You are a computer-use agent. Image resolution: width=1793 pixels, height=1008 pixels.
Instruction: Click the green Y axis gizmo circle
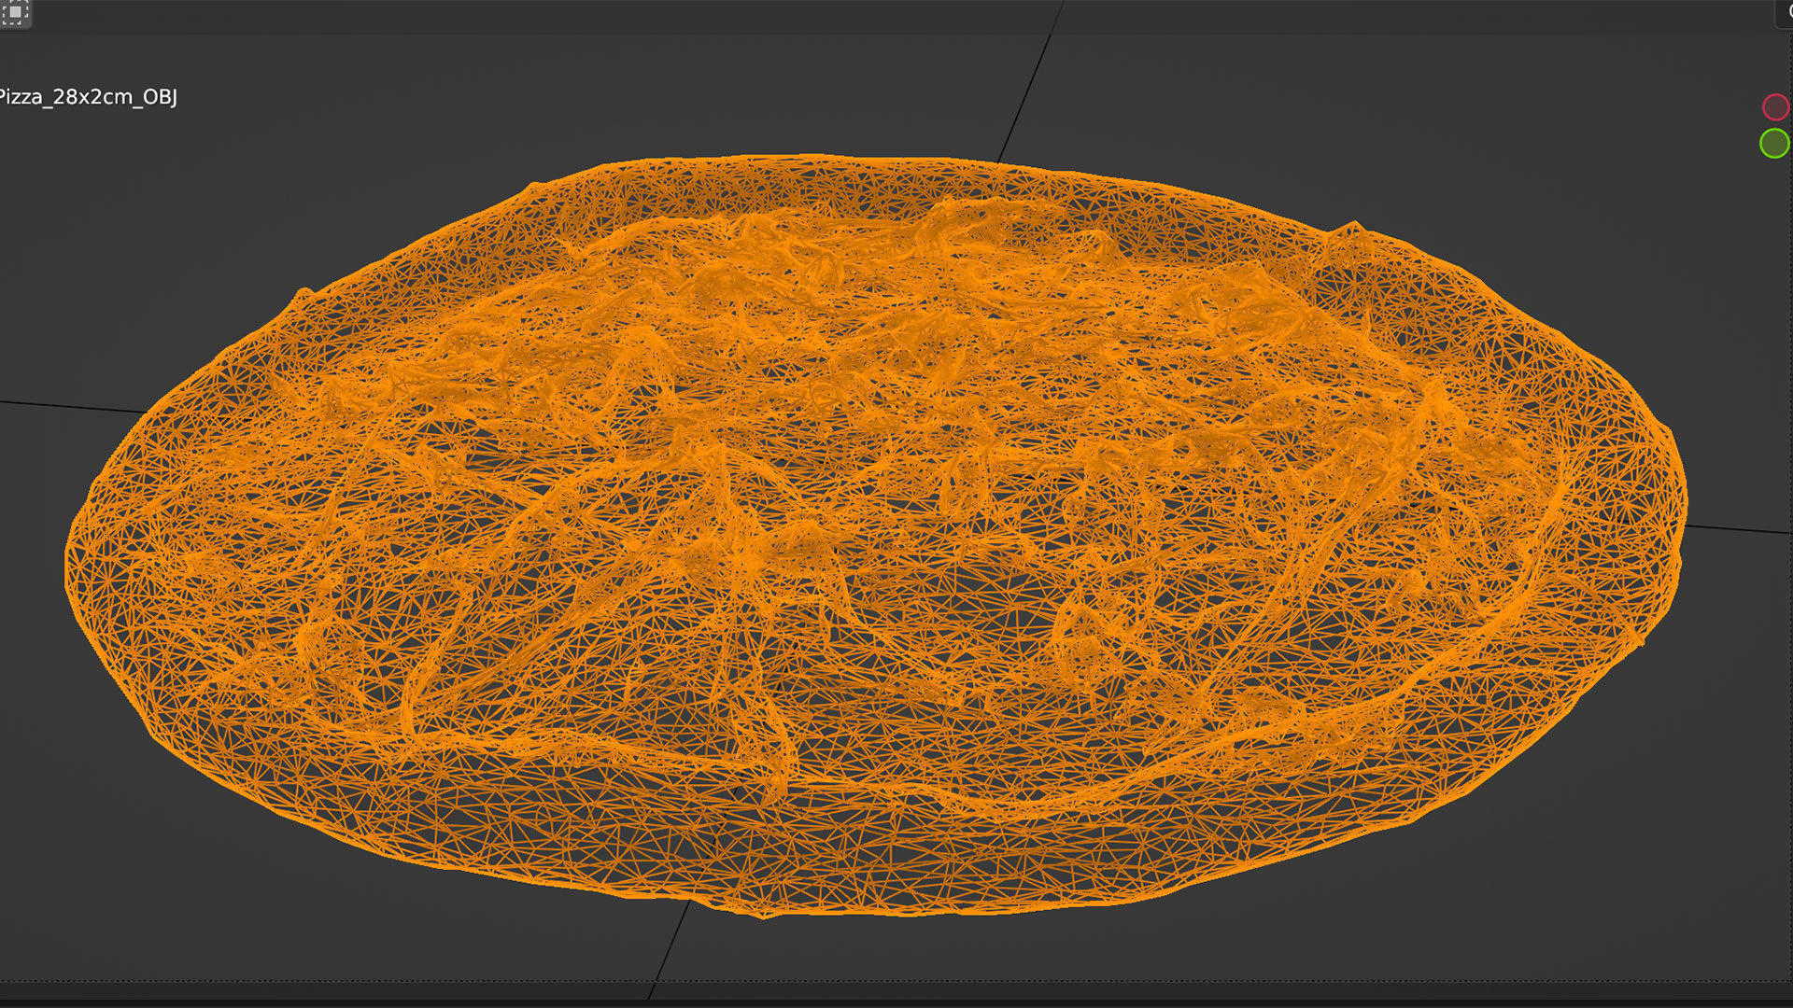pos(1773,144)
